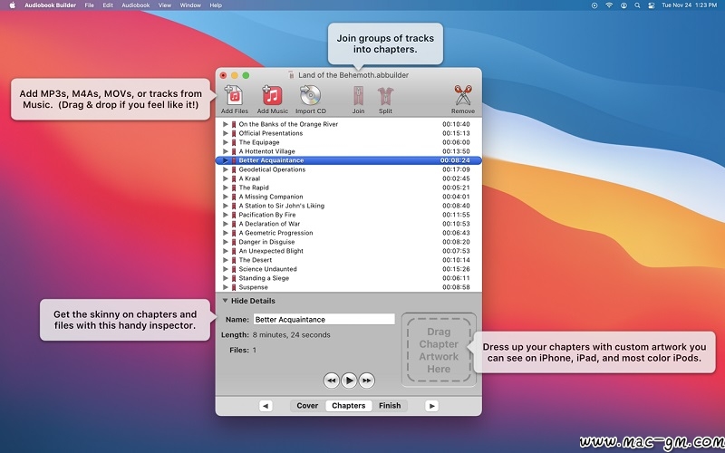This screenshot has width=725, height=453.
Task: Click the bookmark icon beside Science Undaunted
Action: (x=234, y=269)
